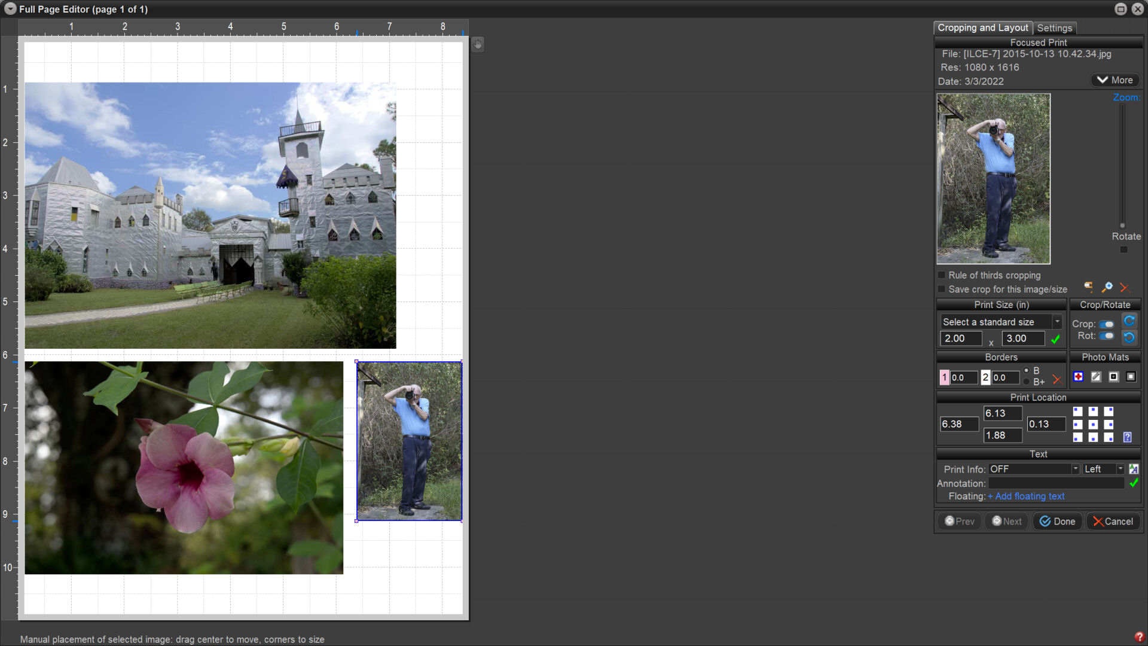Click the edit photo mat pencil icon
Screen dimensions: 1148x646
pyautogui.click(x=1096, y=377)
